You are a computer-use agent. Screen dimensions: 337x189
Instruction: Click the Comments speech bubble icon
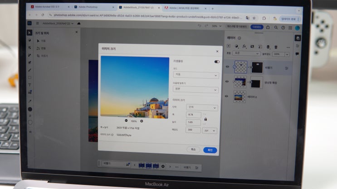pos(297,54)
